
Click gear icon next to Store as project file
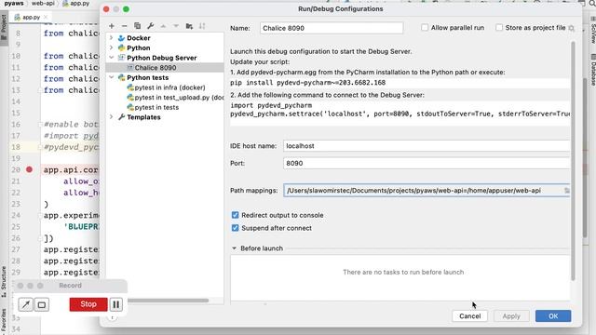coord(571,28)
